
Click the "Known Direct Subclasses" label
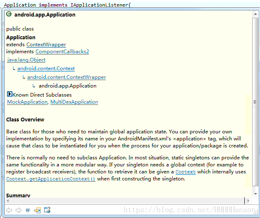click(42, 95)
